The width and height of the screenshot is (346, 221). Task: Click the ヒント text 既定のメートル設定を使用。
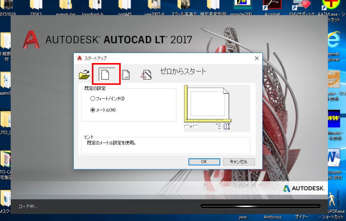111,143
